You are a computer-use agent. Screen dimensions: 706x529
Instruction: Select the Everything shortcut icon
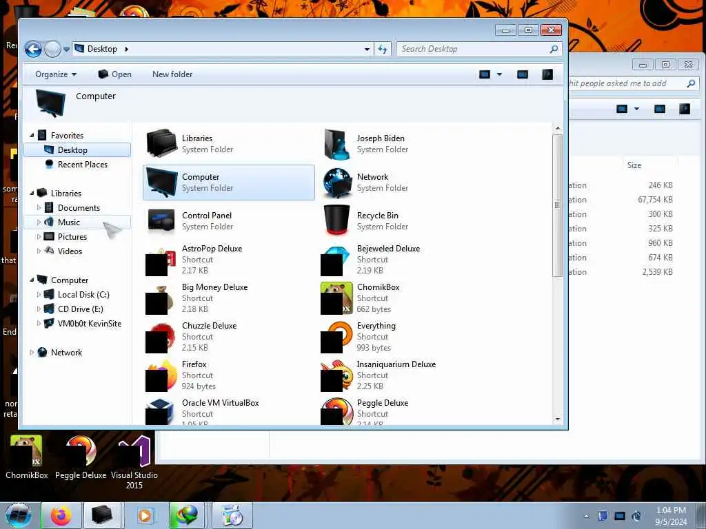point(336,337)
